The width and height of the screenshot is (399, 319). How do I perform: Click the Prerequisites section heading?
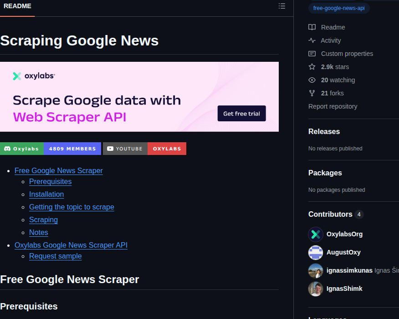coord(29,306)
